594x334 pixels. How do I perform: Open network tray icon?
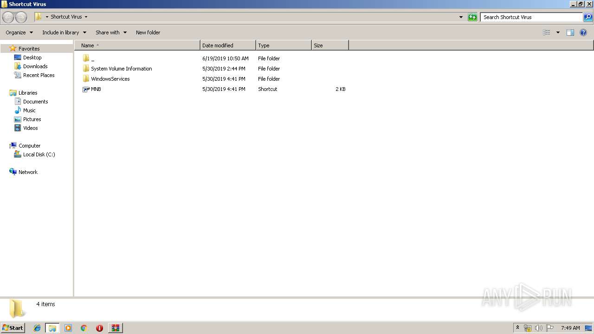pyautogui.click(x=528, y=328)
